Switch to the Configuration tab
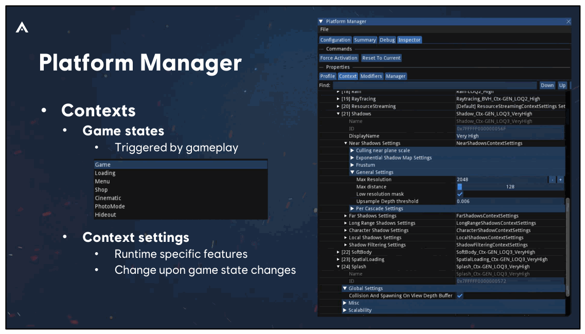This screenshot has height=334, width=585. click(x=335, y=40)
